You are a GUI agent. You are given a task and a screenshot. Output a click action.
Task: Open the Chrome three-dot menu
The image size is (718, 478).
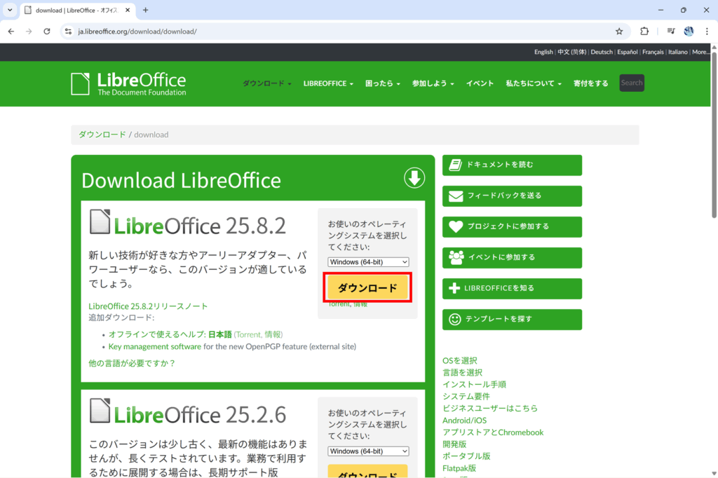pos(706,32)
